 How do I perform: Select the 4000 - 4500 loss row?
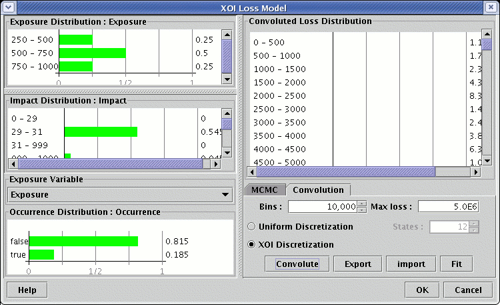(x=366, y=149)
